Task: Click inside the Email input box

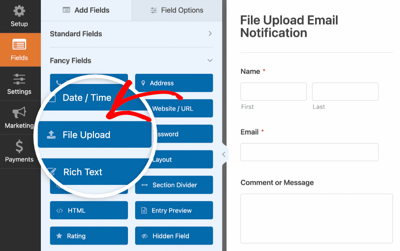Action: tap(309, 152)
